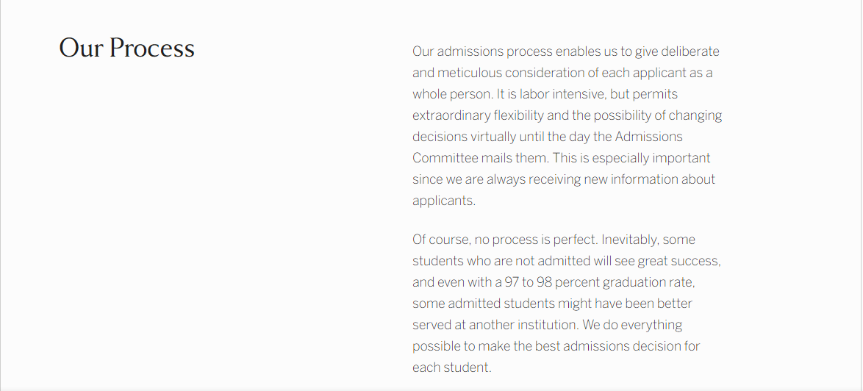Click the word "Process" in the heading
Image resolution: width=863 pixels, height=391 pixels.
tap(152, 48)
